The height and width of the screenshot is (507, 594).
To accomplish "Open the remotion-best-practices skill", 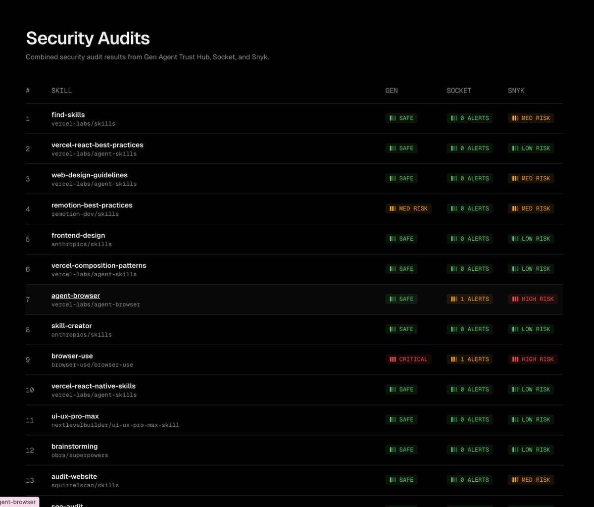I will pos(92,205).
